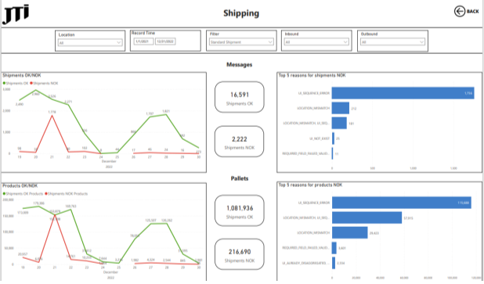Click the 173,009 data label in products chart
Image resolution: width=484 pixels, height=284 pixels.
[x=23, y=213]
